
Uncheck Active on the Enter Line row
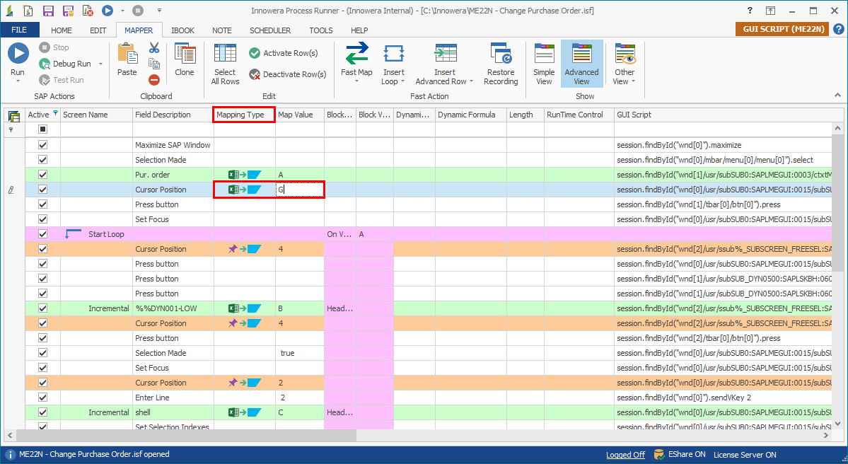tap(42, 398)
